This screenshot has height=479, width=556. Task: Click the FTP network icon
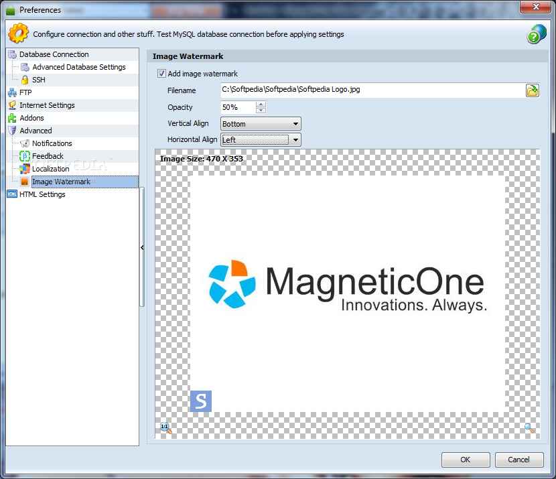click(x=13, y=92)
